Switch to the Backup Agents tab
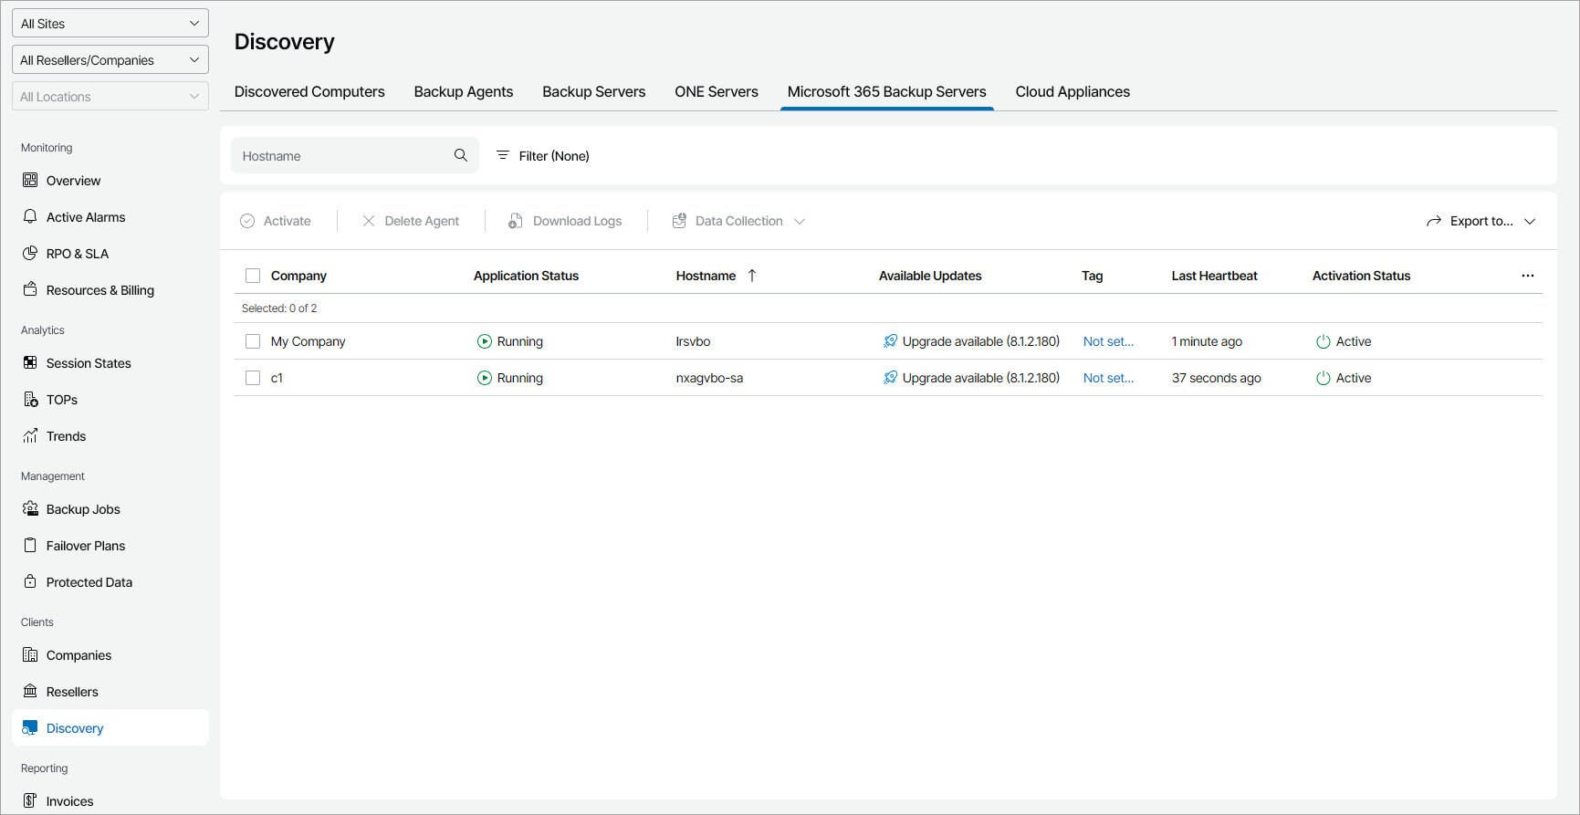Viewport: 1580px width, 815px height. coord(464,92)
